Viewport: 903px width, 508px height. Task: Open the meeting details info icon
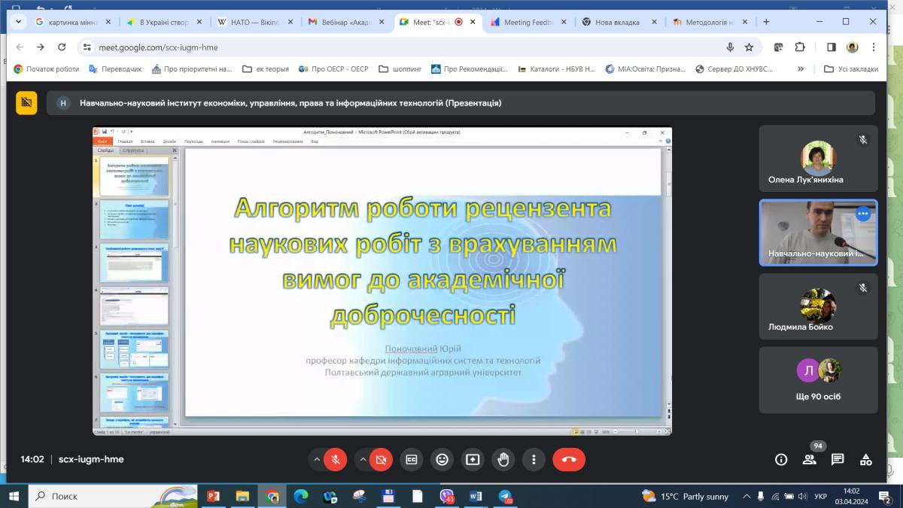click(x=781, y=459)
